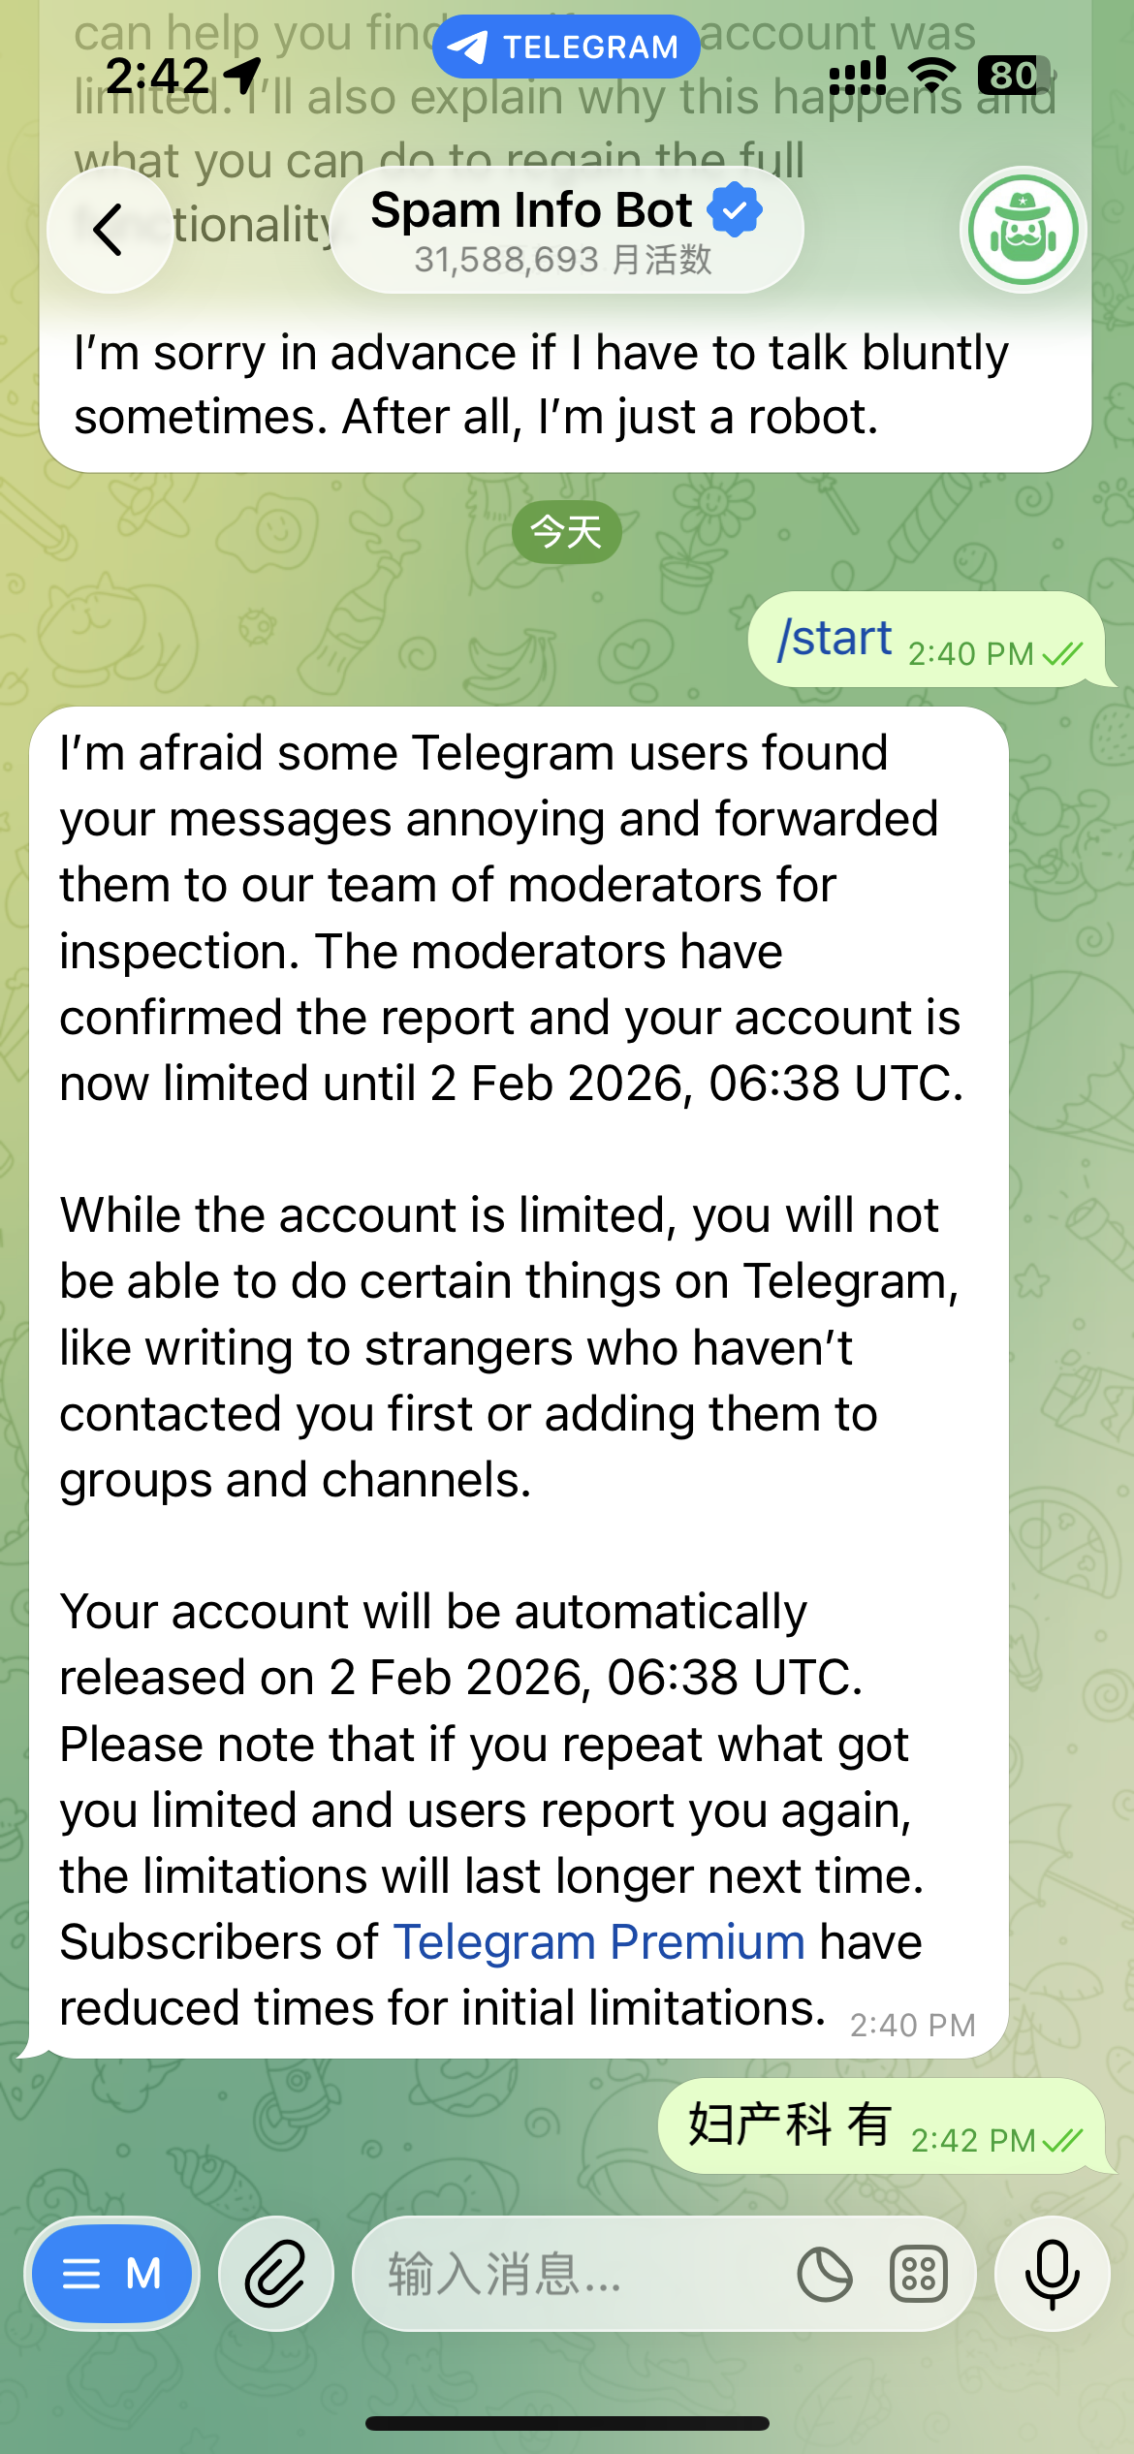The width and height of the screenshot is (1134, 2454).
Task: Tap the battery indicator in status bar
Action: [1014, 76]
